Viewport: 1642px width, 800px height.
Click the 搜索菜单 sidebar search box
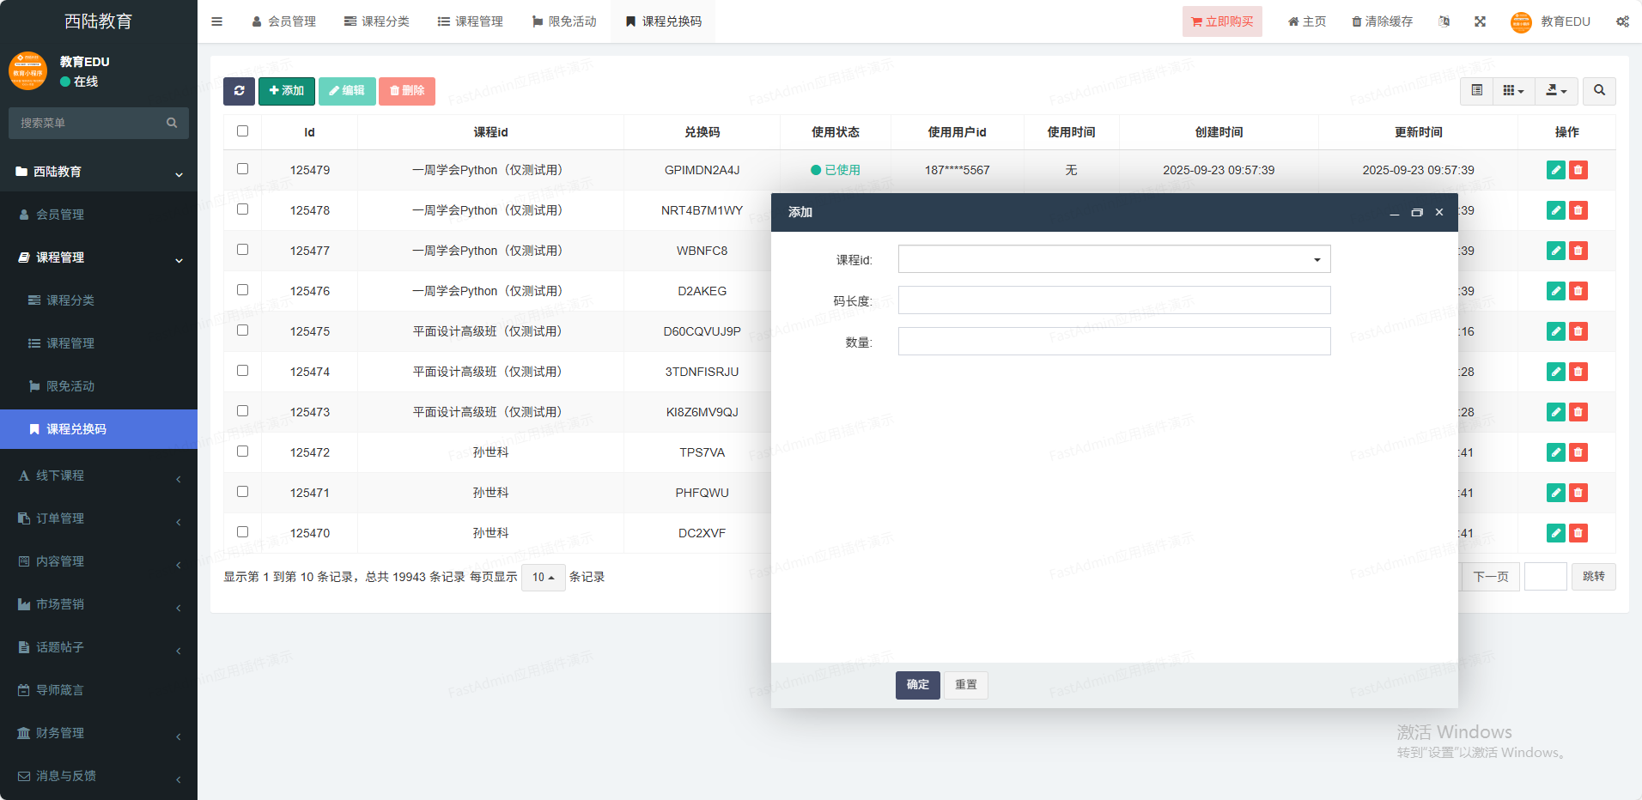click(x=90, y=123)
